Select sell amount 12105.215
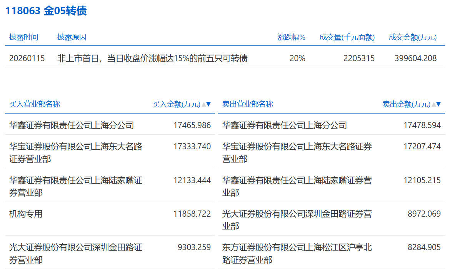 point(422,180)
